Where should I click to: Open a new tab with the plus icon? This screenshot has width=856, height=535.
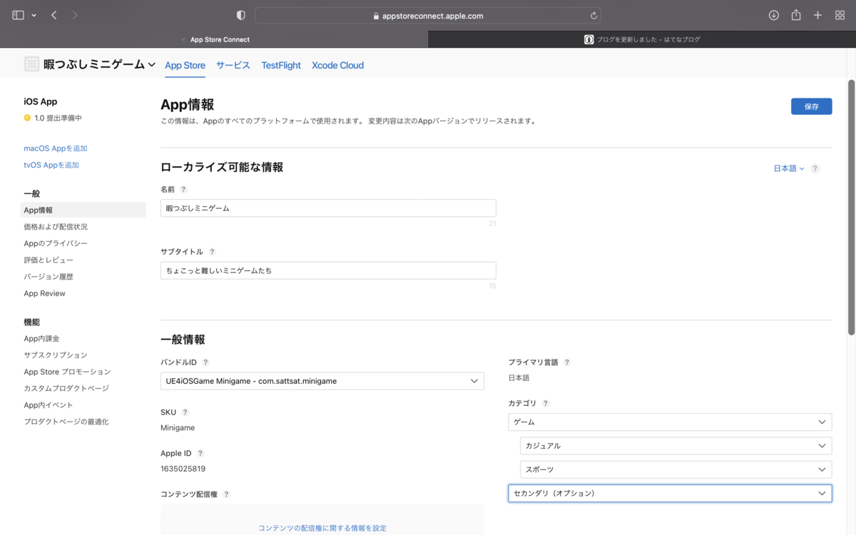point(818,15)
